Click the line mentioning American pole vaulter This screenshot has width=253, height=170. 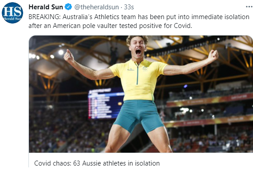pos(110,26)
